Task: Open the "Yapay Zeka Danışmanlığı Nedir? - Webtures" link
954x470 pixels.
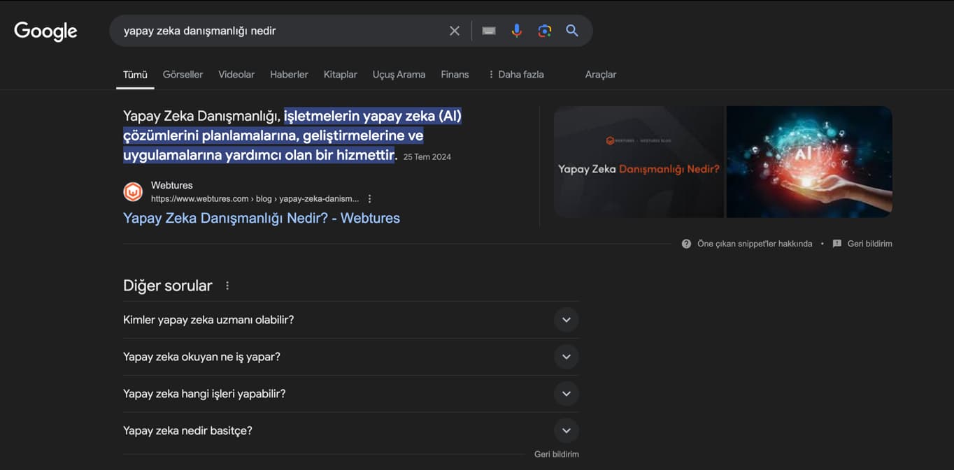Action: pos(262,218)
